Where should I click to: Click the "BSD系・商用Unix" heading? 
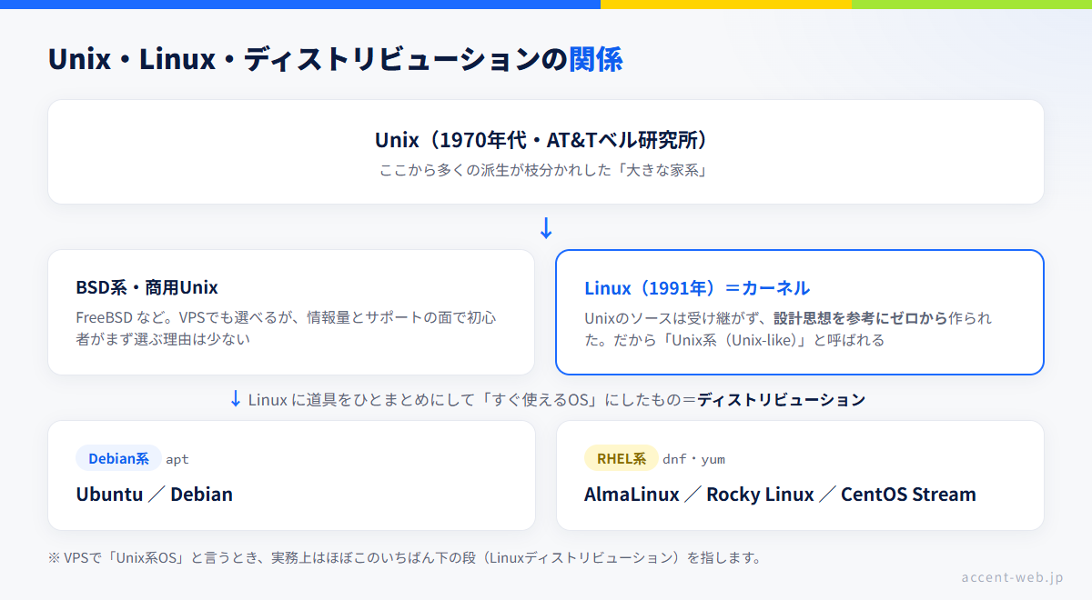click(x=147, y=287)
